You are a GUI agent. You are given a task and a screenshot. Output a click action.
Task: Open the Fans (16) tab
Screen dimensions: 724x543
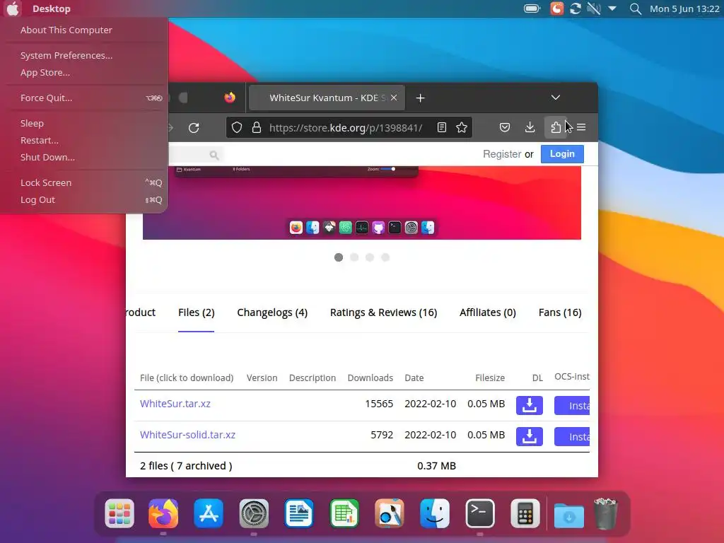[560, 313]
